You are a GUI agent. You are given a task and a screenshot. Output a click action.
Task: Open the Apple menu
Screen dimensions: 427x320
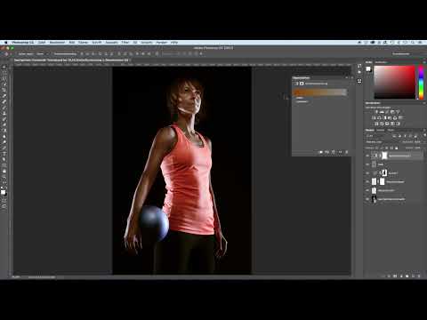pos(5,43)
